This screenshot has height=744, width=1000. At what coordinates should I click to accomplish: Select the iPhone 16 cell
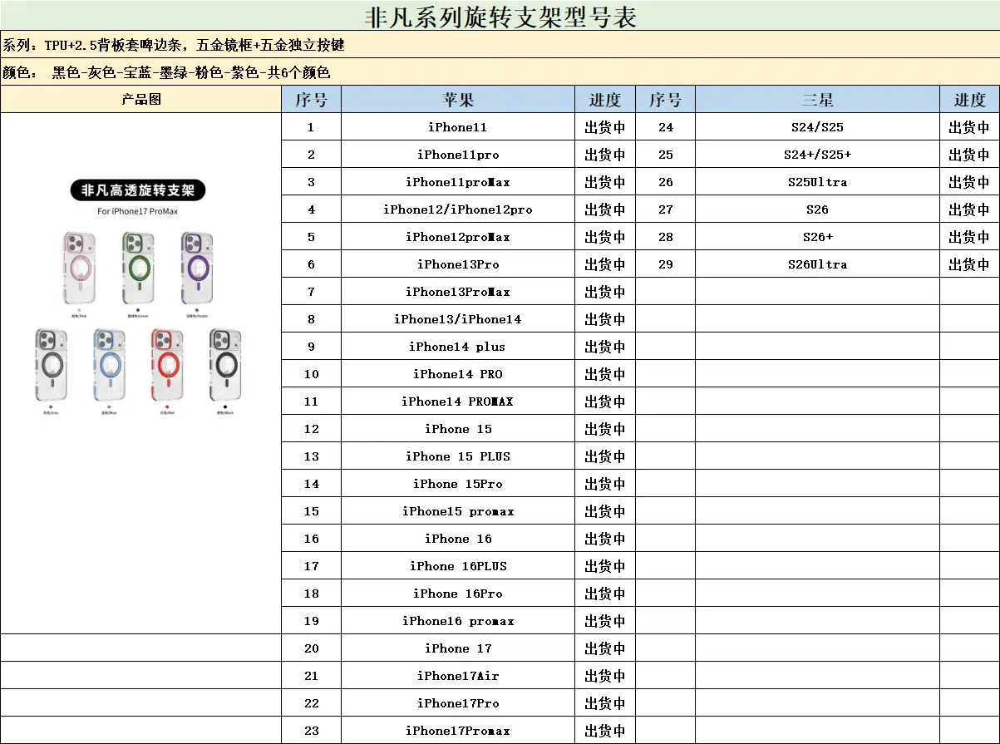click(x=458, y=539)
